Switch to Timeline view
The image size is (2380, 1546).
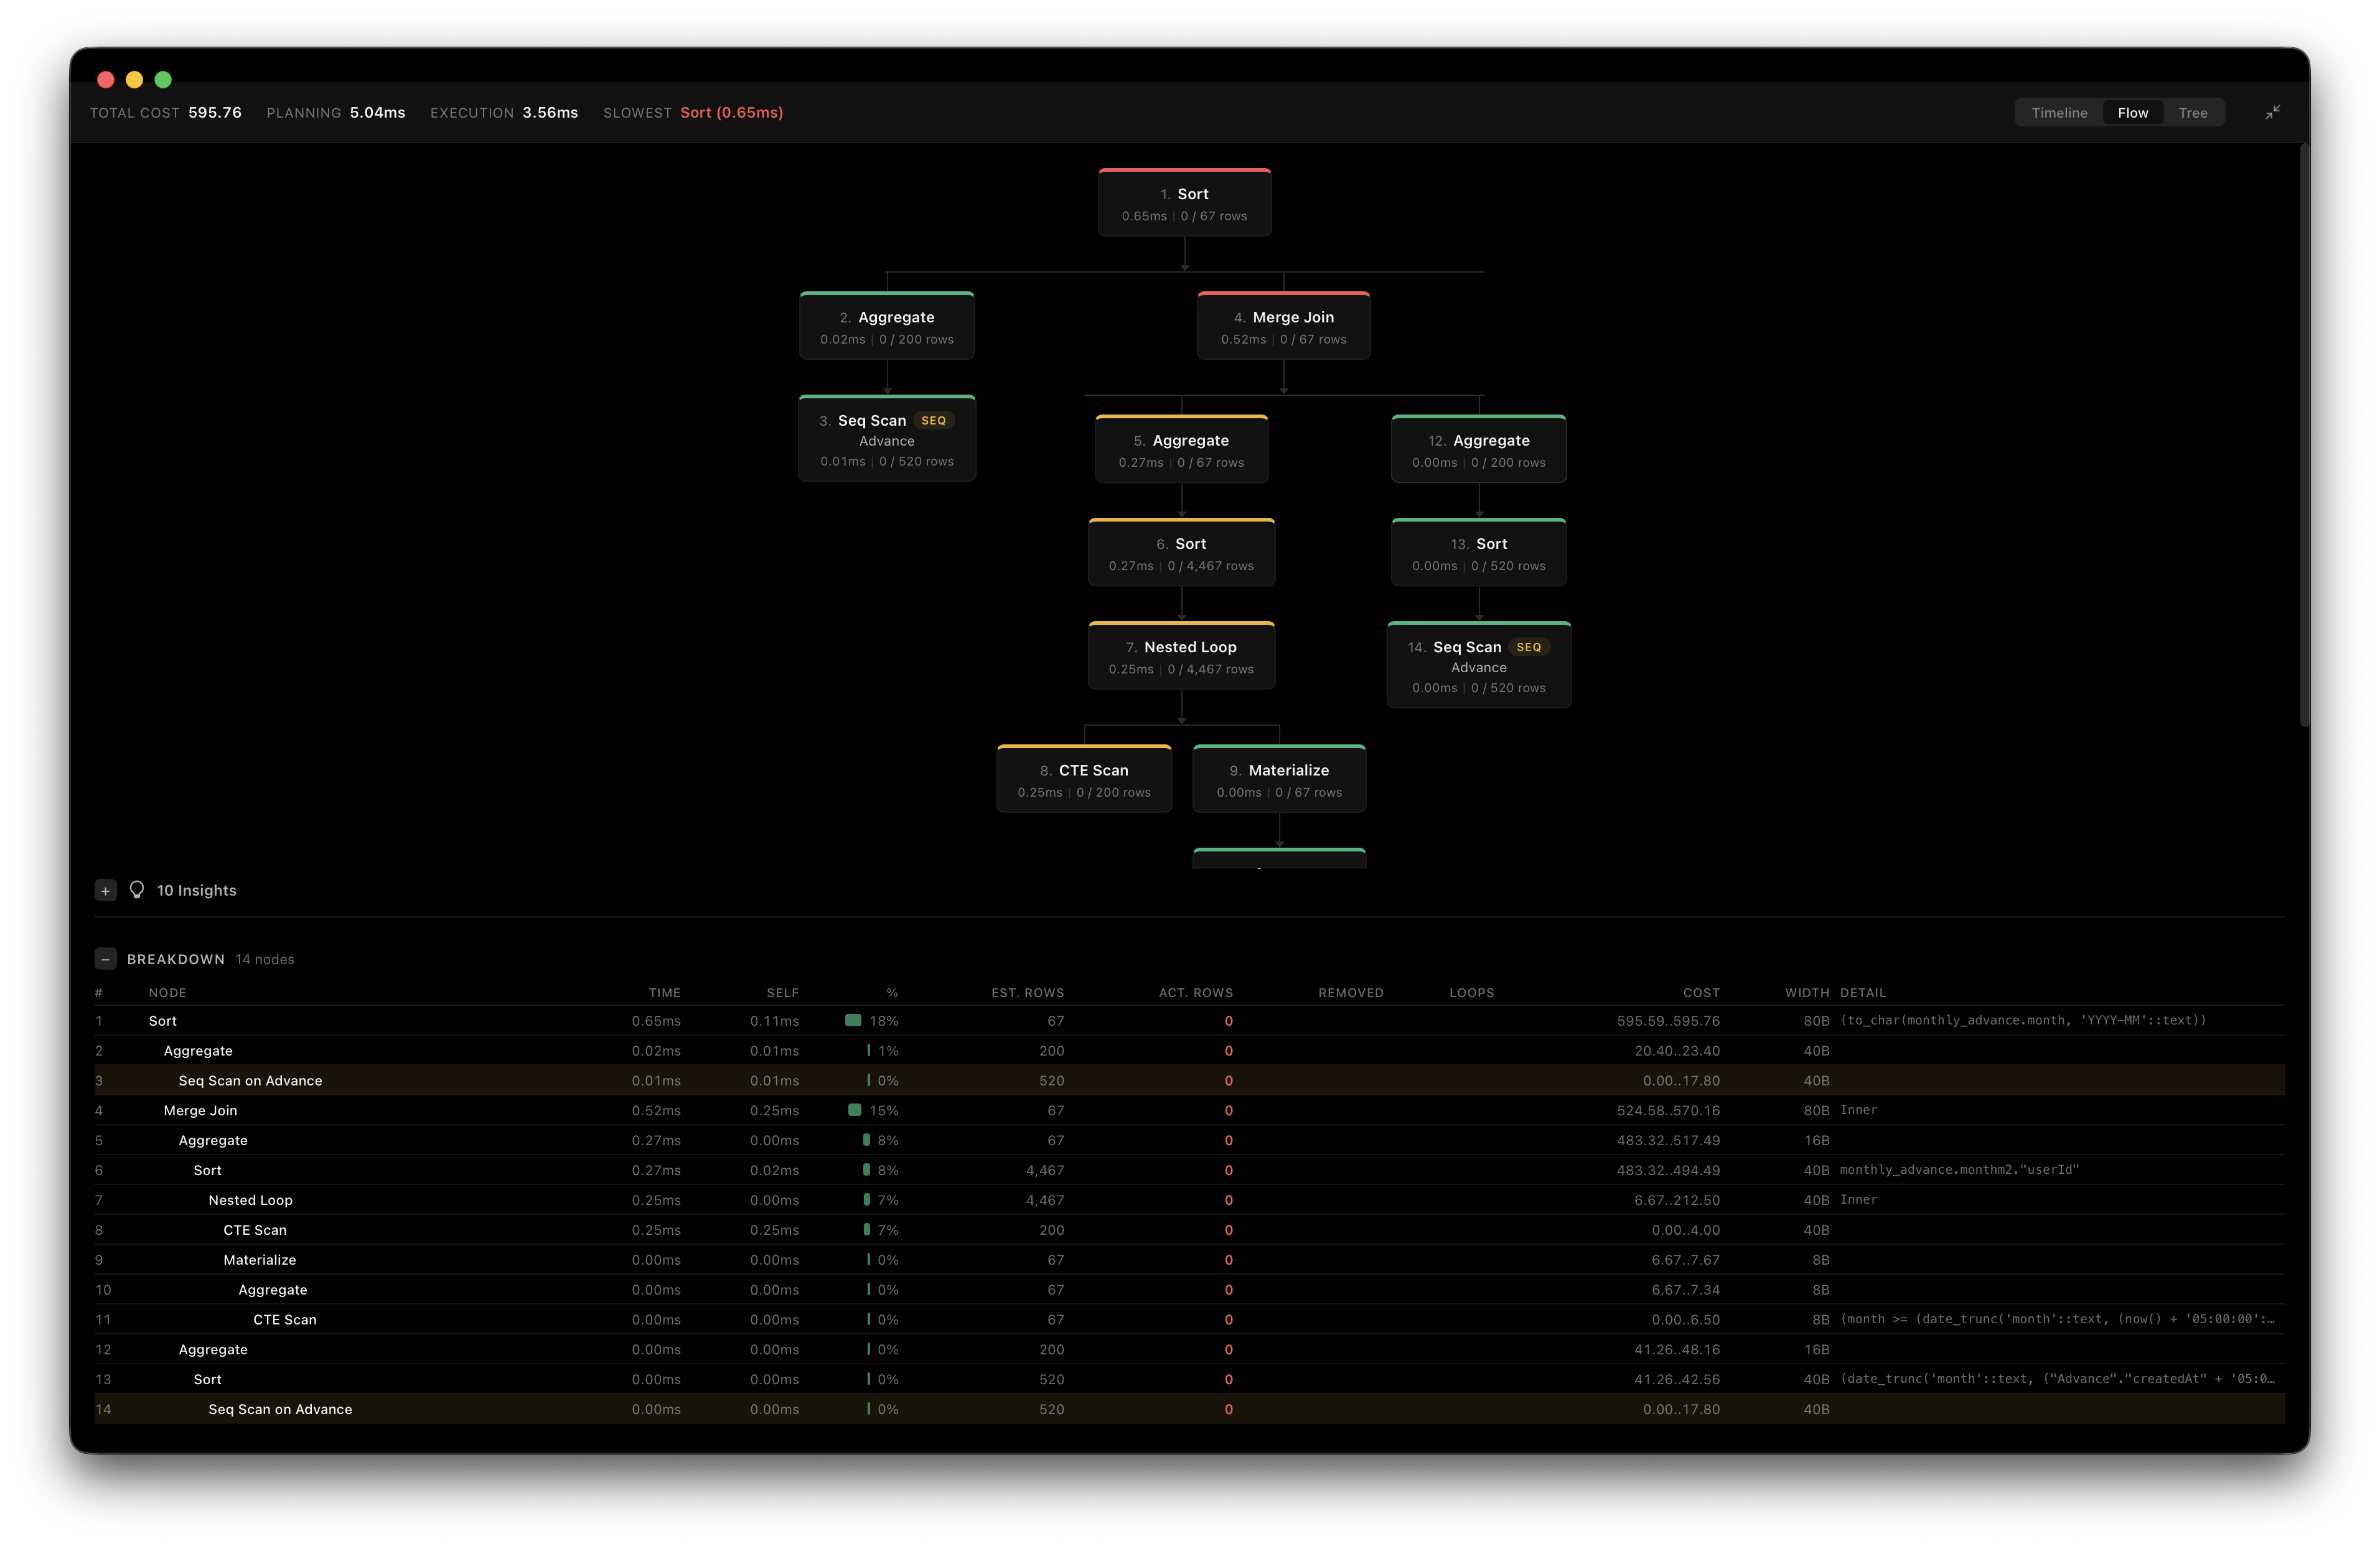pos(2059,113)
